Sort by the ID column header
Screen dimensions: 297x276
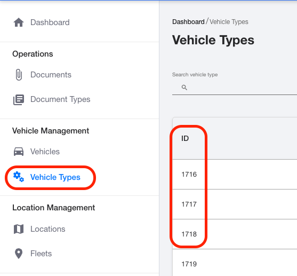pyautogui.click(x=185, y=138)
